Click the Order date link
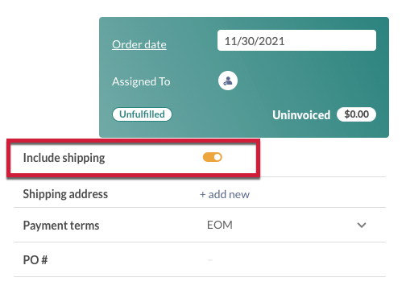Screen dimensions: 406x290 139,44
